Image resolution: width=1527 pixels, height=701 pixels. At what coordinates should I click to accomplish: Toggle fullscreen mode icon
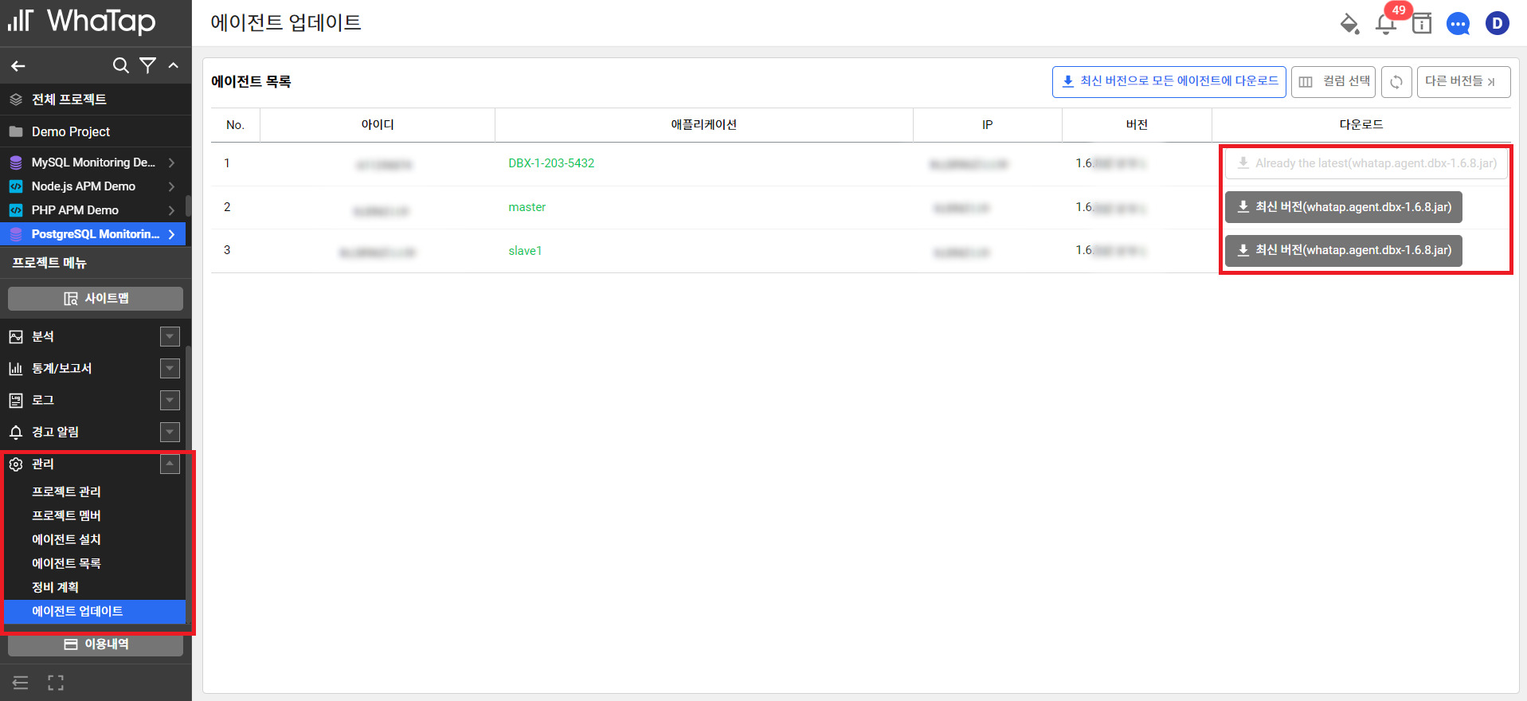[56, 683]
